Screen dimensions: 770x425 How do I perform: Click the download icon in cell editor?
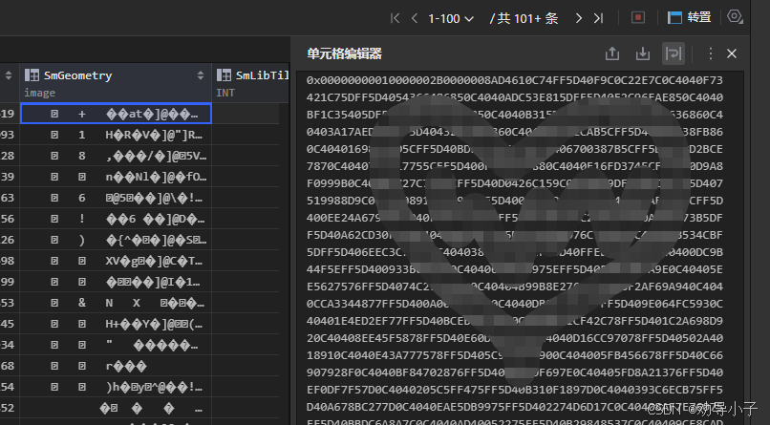tap(642, 53)
